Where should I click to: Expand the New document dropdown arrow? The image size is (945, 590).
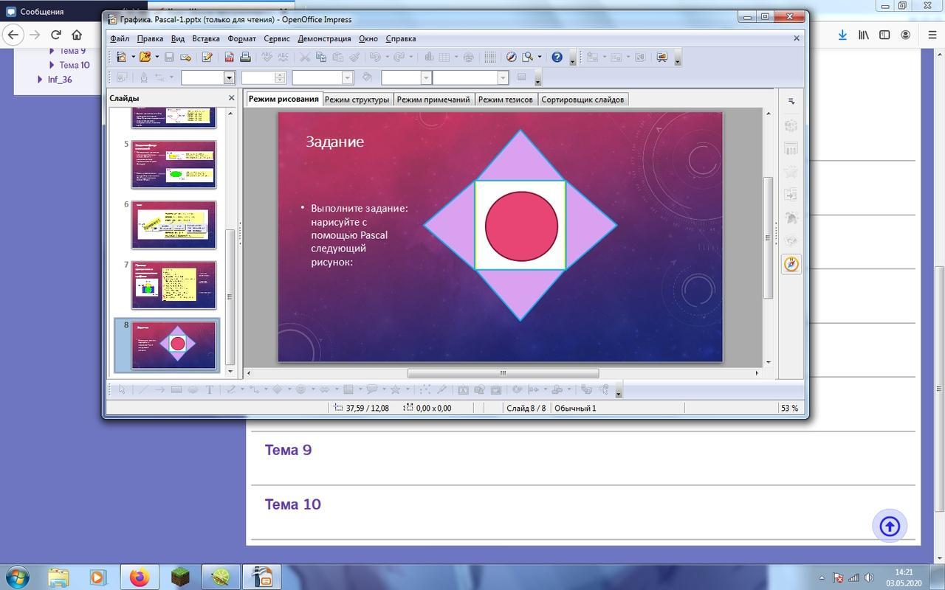(x=133, y=57)
